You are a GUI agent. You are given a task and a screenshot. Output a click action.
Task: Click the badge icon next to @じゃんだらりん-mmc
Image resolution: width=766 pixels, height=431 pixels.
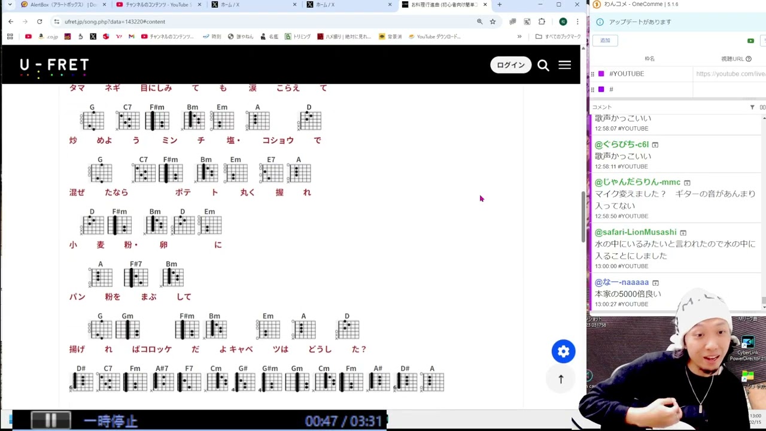pyautogui.click(x=687, y=183)
